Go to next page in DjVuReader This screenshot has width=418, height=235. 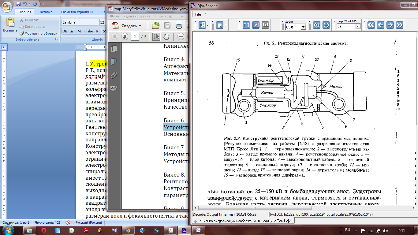(390, 25)
